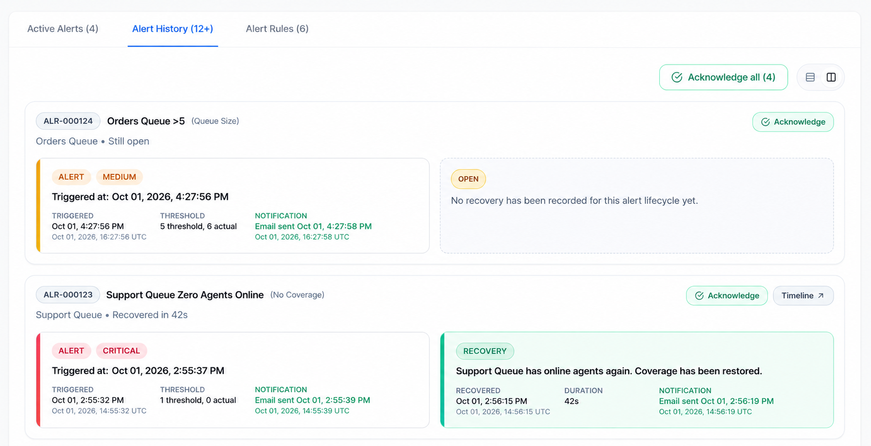Click recovered time 'Oct 01, 2:56:15 PM'
The image size is (871, 446).
point(492,401)
